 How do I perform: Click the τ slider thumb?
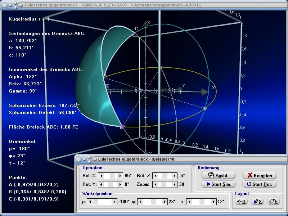click(202, 202)
